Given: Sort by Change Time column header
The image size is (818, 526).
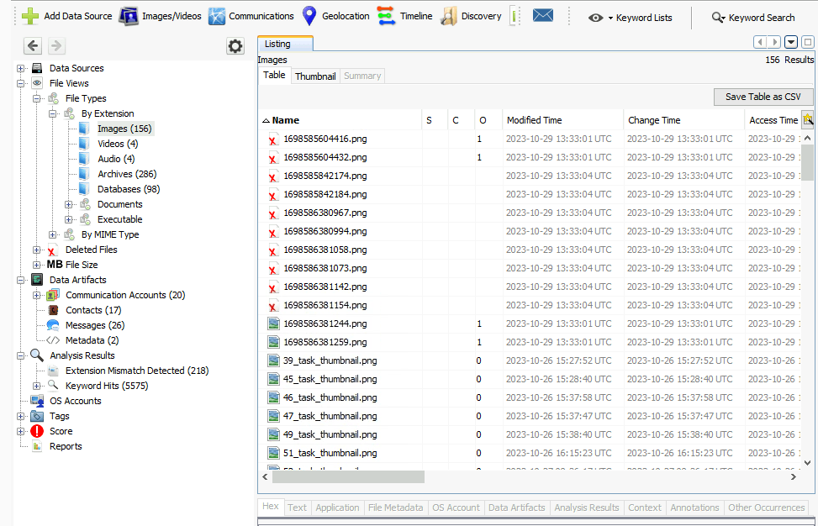Looking at the screenshot, I should 683,120.
